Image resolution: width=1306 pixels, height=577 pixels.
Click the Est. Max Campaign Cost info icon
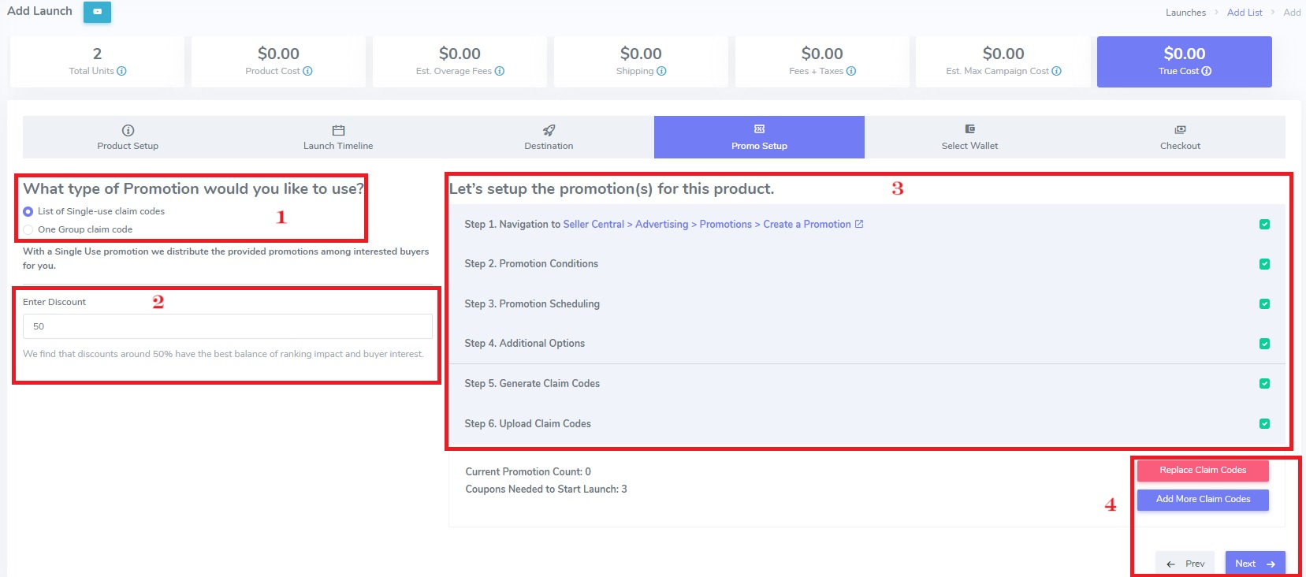coord(1056,71)
